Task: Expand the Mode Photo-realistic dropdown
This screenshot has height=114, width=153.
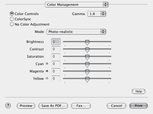Action: point(76,32)
